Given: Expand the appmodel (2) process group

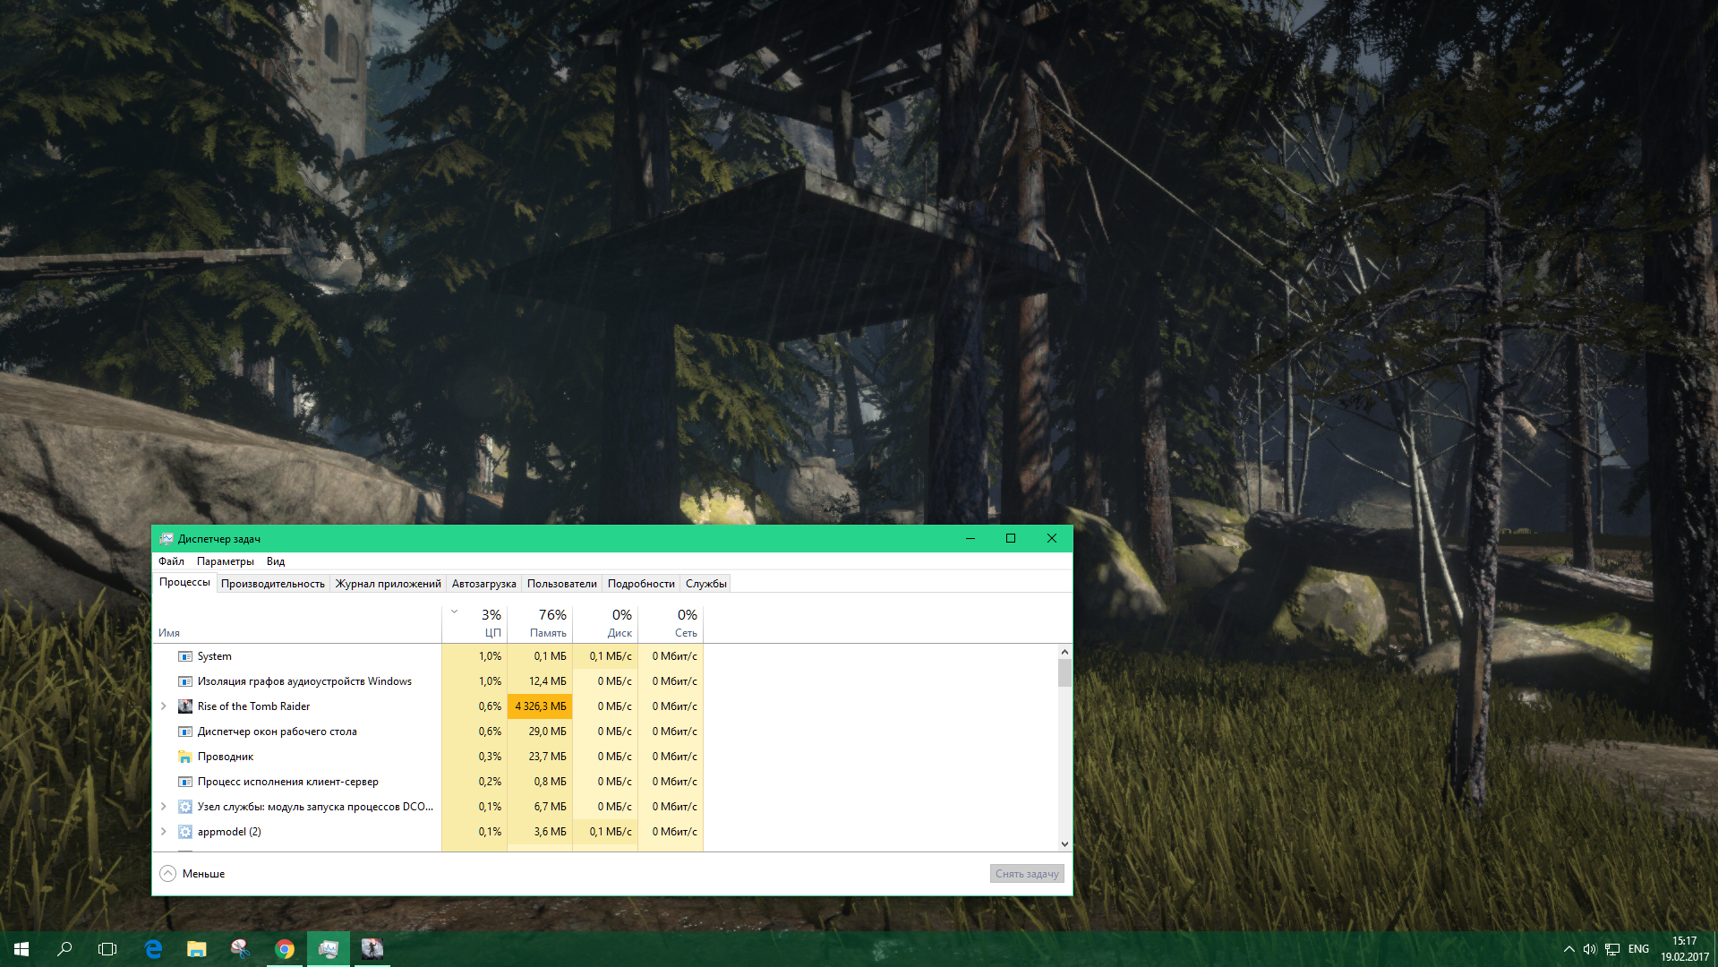Looking at the screenshot, I should tap(164, 832).
